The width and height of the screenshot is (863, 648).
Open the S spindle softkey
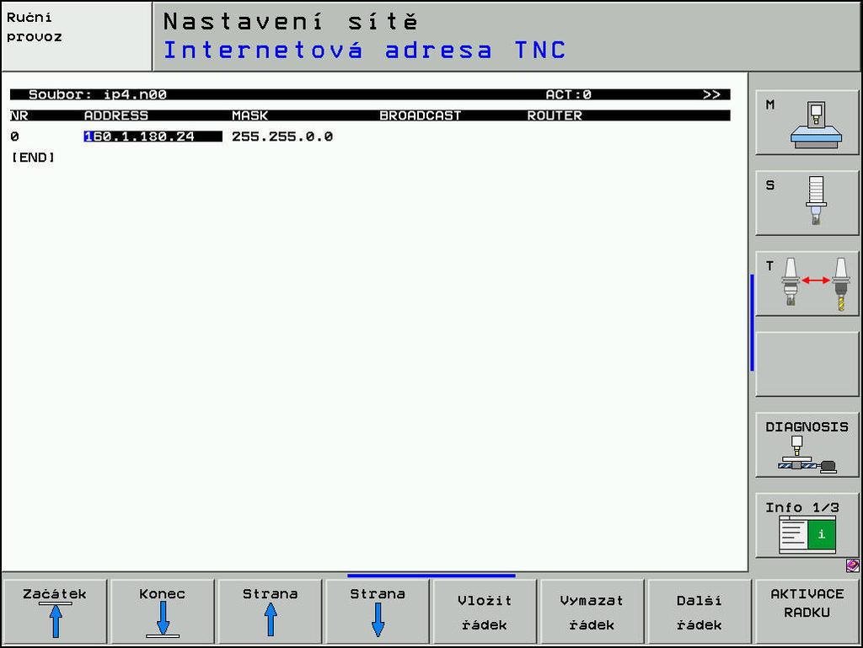coord(807,203)
